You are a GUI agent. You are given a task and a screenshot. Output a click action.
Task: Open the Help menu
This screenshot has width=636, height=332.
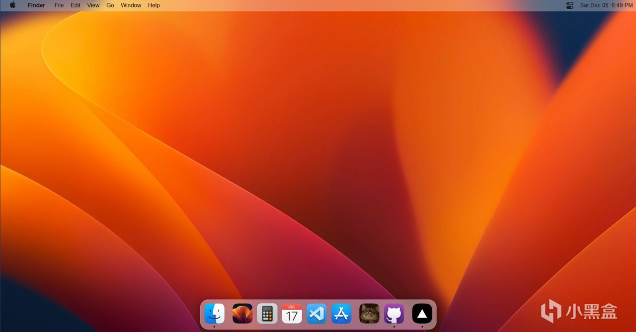(x=154, y=5)
